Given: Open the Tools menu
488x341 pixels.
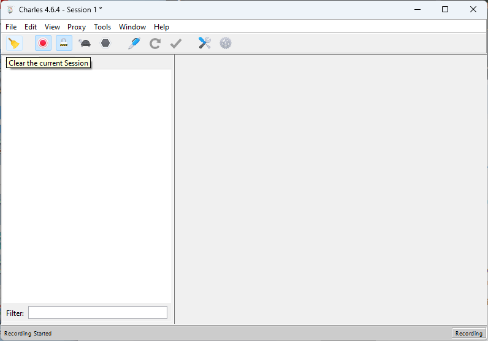Looking at the screenshot, I should [x=102, y=27].
